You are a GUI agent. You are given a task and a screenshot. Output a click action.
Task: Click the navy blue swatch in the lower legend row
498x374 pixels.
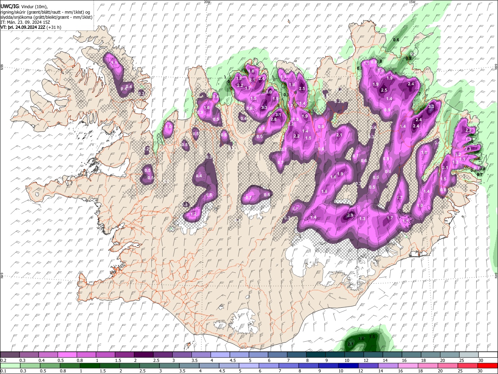coord(347,366)
